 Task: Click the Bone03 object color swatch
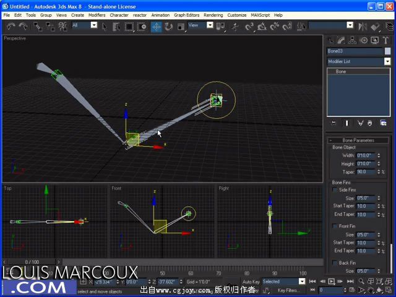387,51
